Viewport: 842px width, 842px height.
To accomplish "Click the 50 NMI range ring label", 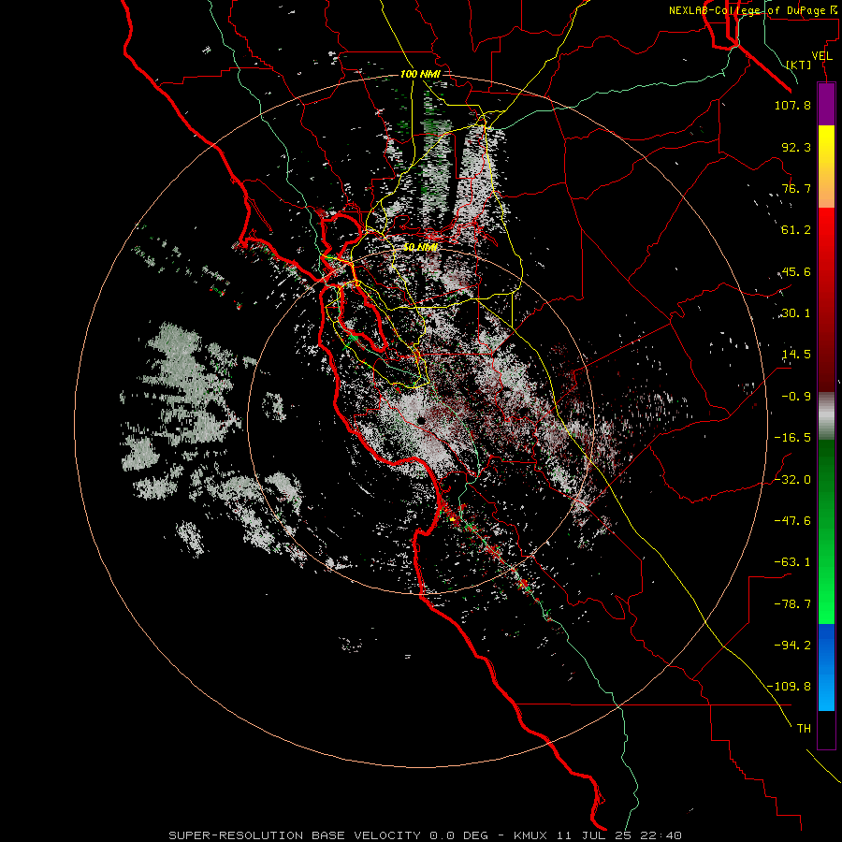I will coord(420,247).
